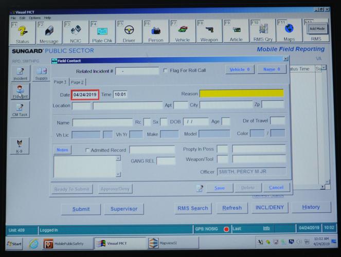Click the Message envelope icon
The width and height of the screenshot is (341, 257).
click(x=48, y=32)
